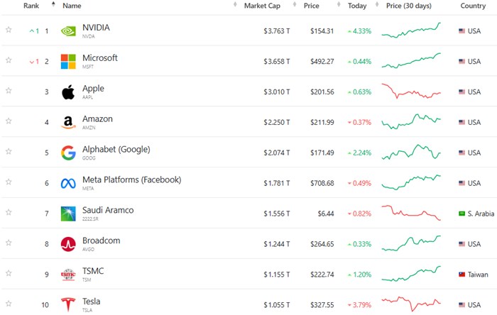Screen dimensions: 497x315
Task: Open the TSMC company link
Action: [94, 271]
